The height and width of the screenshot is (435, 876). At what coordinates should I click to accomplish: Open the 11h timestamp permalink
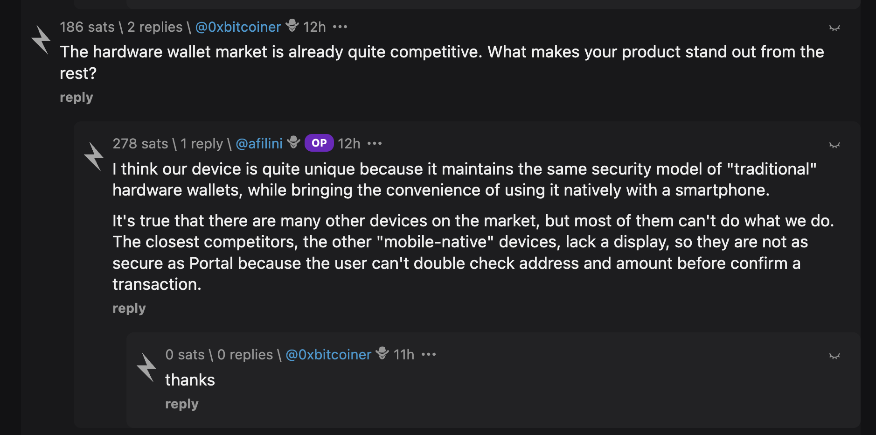coord(403,355)
